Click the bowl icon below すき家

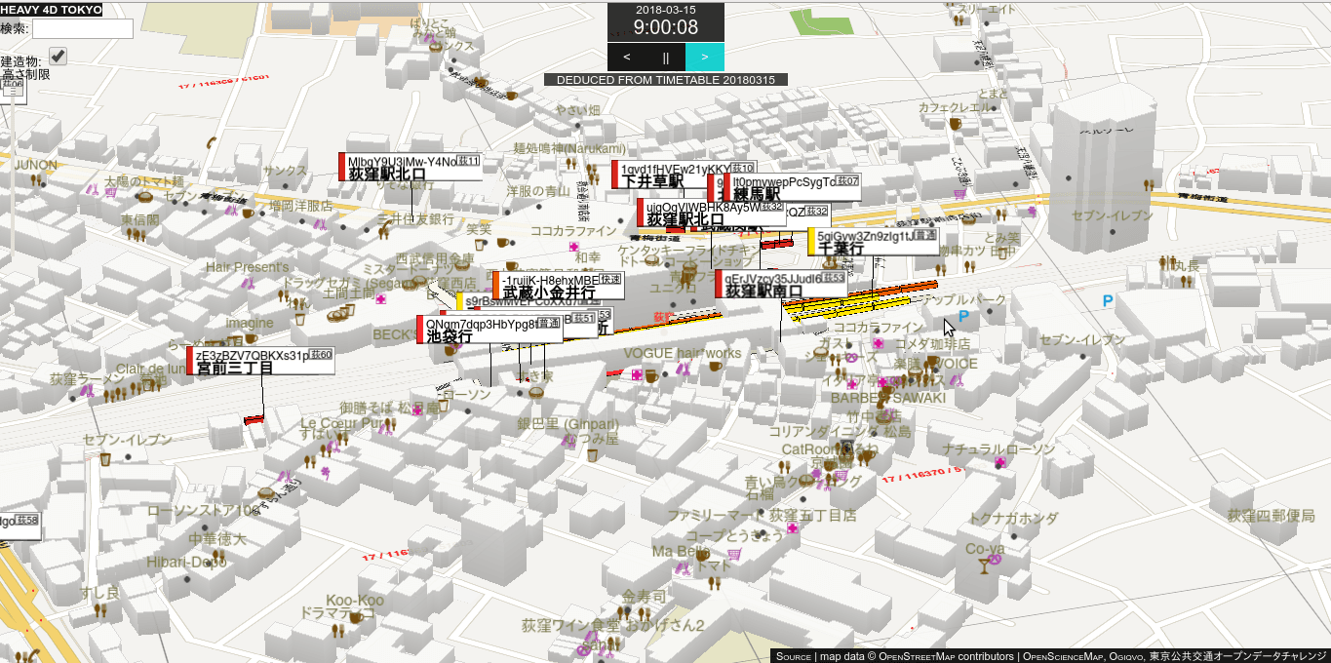535,392
